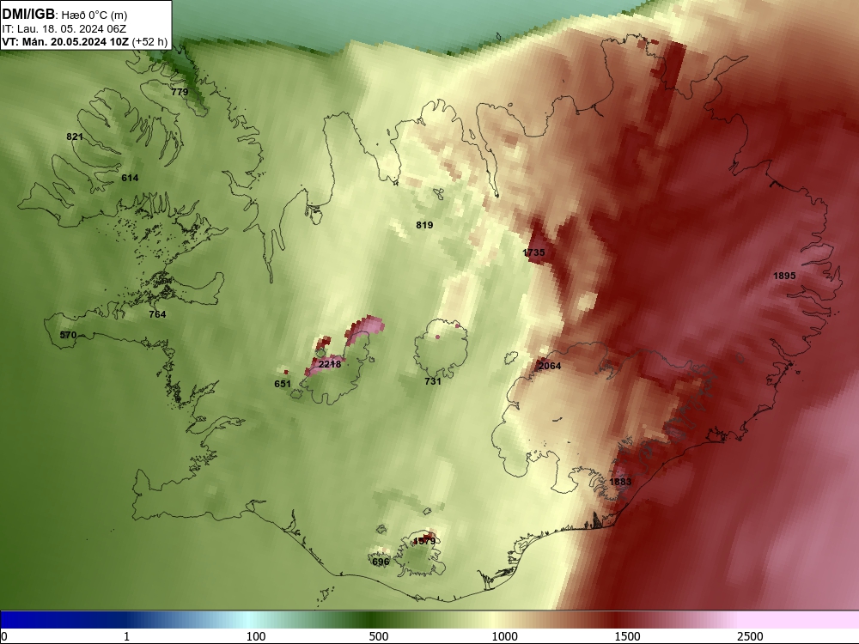Click the 0 tick on color scale
The width and height of the screenshot is (859, 644).
point(4,636)
